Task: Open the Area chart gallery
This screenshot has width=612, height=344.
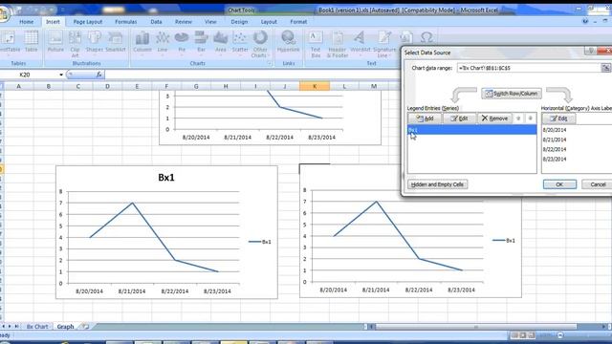Action: tap(221, 44)
